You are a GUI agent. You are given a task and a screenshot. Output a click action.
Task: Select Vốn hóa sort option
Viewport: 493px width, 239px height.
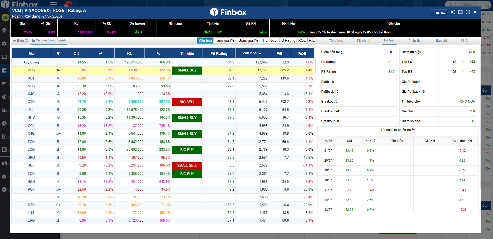(205, 40)
